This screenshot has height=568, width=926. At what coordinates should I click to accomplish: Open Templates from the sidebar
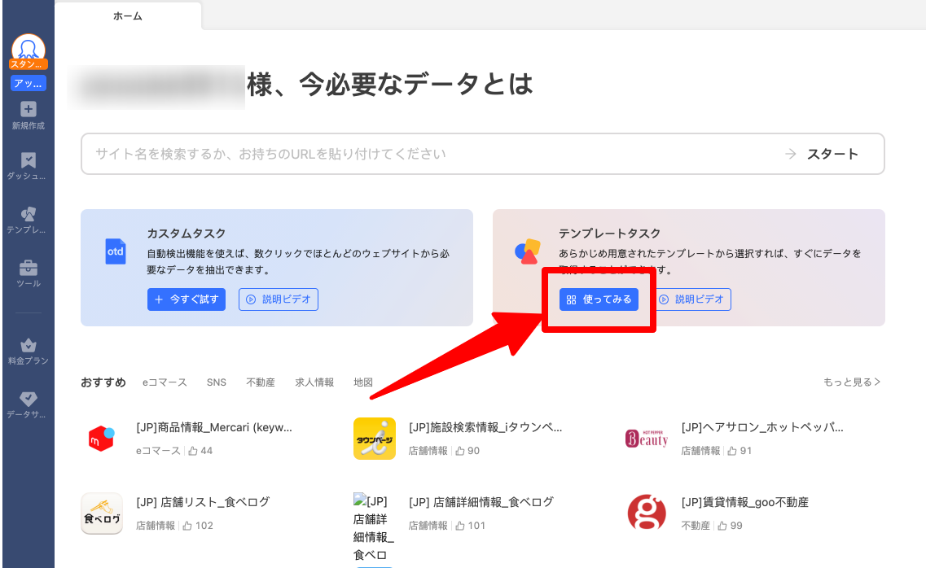[28, 220]
